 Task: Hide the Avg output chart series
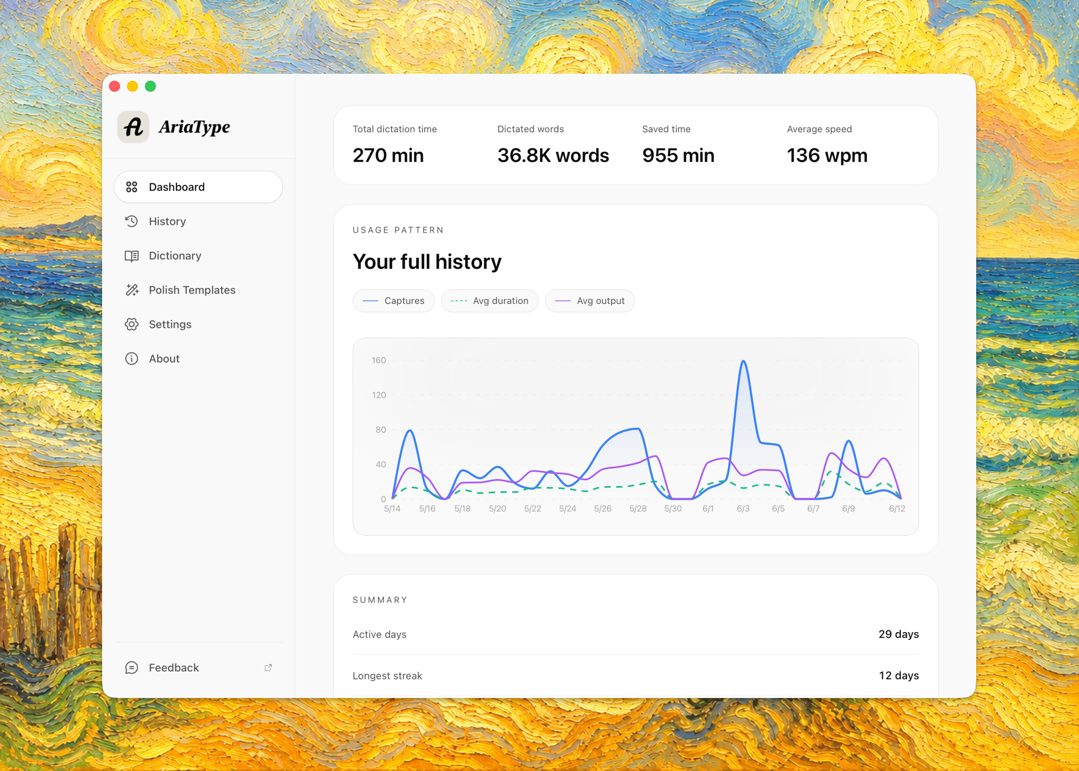[590, 301]
